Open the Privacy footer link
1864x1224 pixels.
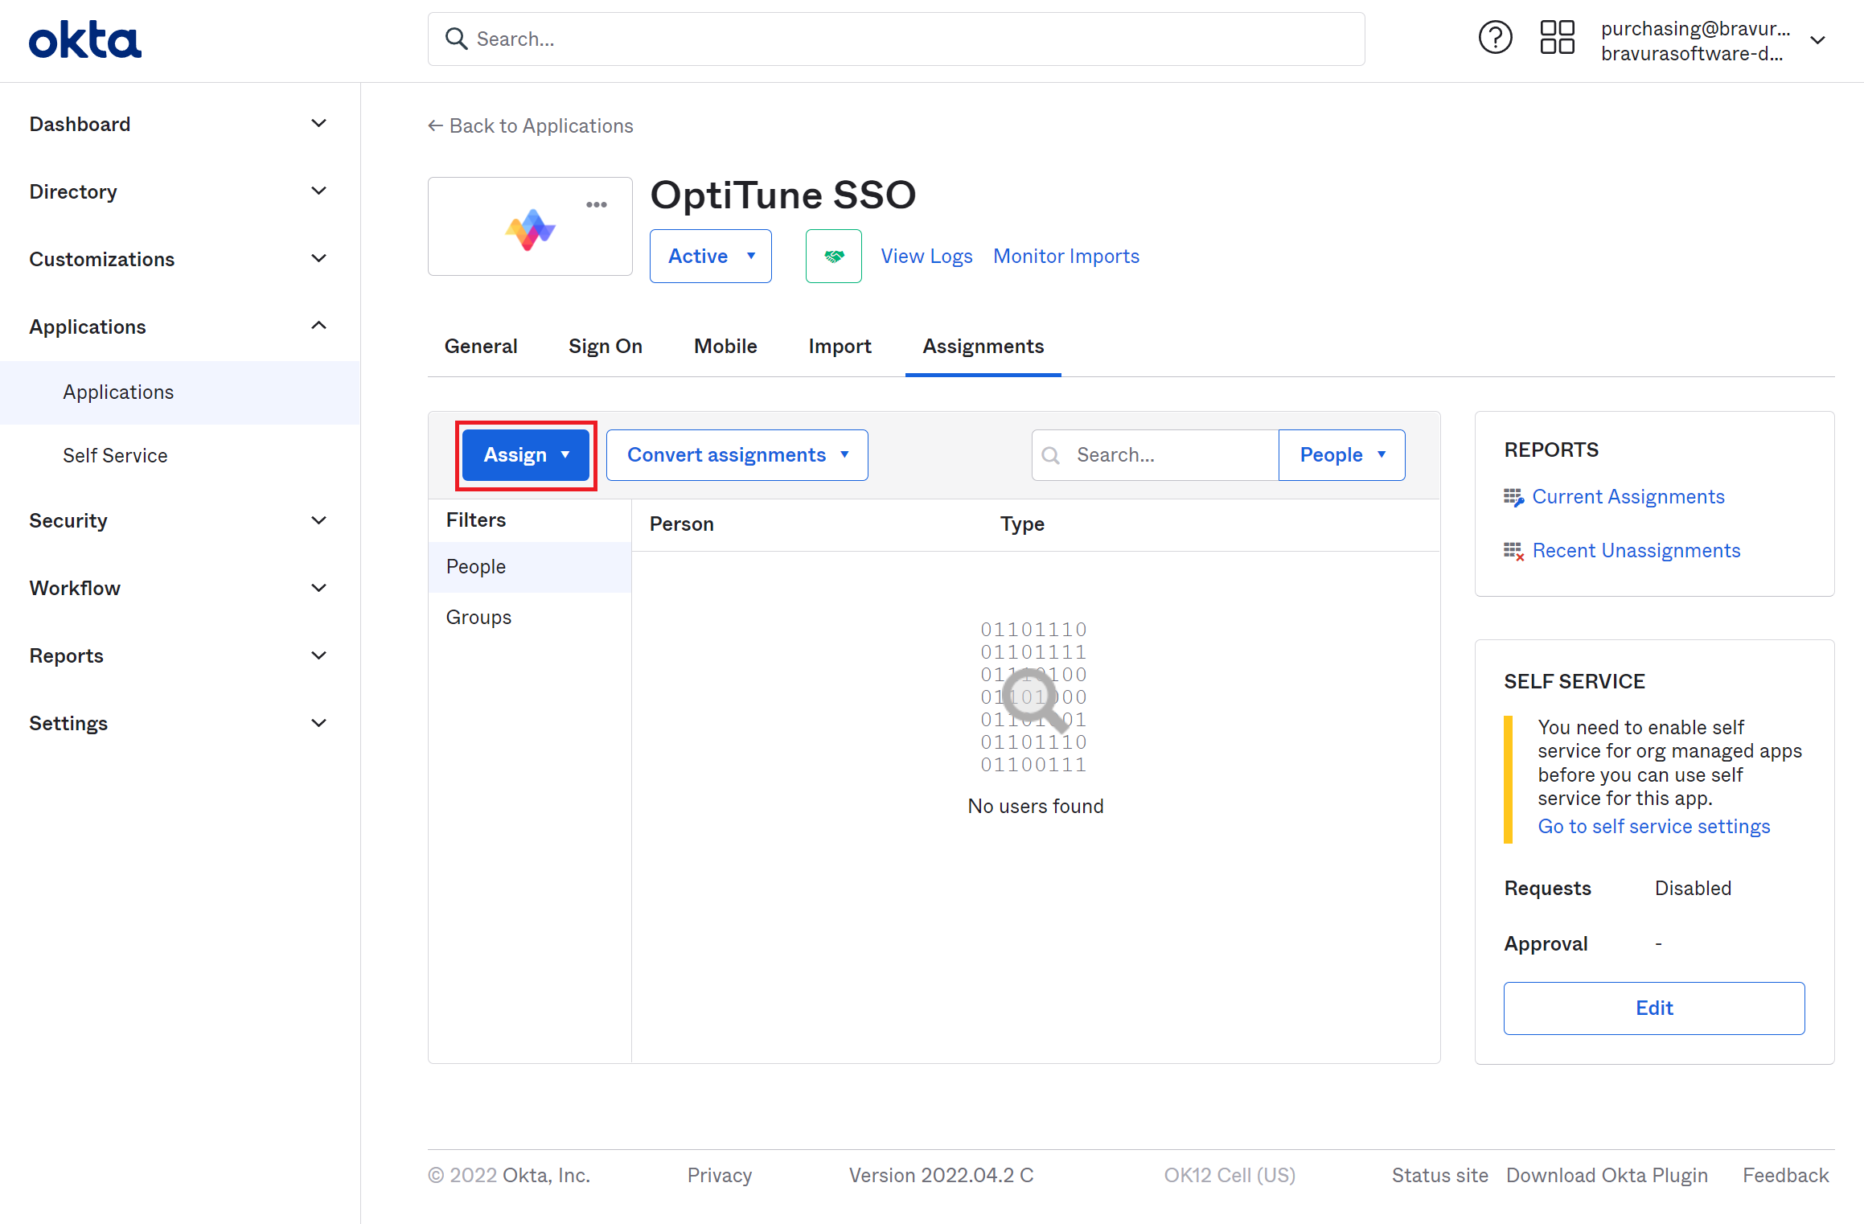[720, 1176]
